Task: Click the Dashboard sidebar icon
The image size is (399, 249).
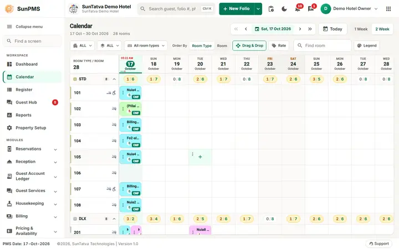Action: 9,64
